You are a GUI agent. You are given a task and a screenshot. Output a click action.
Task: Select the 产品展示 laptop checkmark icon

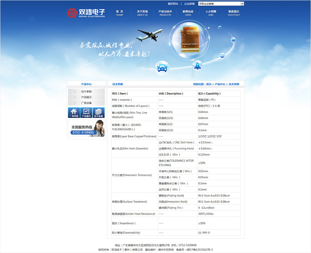pyautogui.click(x=86, y=112)
